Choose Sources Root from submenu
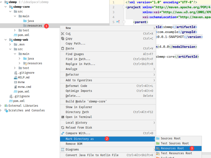Viewport: 211px width, 158px height. pyautogui.click(x=170, y=139)
